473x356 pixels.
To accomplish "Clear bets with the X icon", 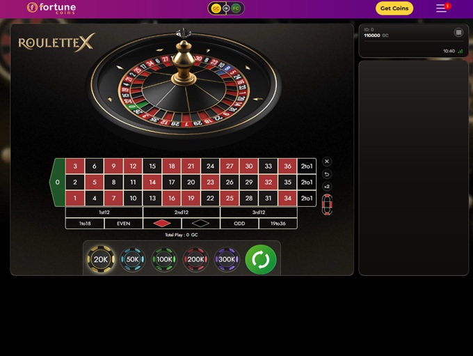I will pos(327,162).
